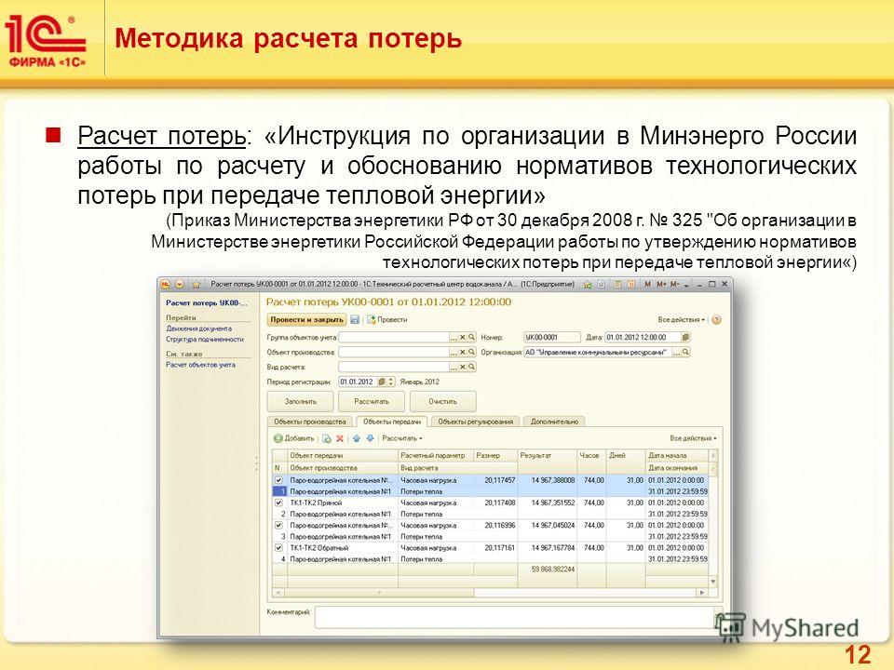894x670 pixels.
Task: Click the ellipsis of the Организация field
Action: coord(677,352)
